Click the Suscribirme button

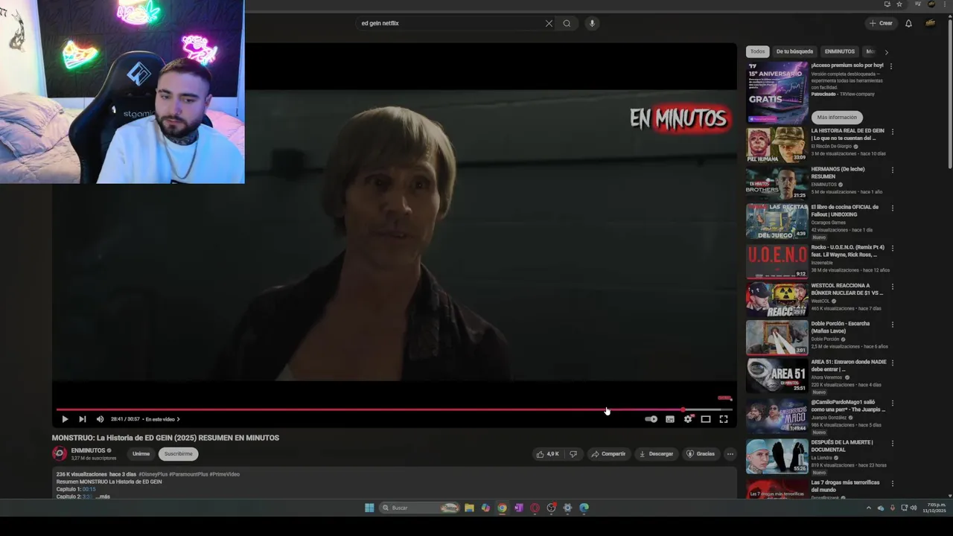(179, 453)
